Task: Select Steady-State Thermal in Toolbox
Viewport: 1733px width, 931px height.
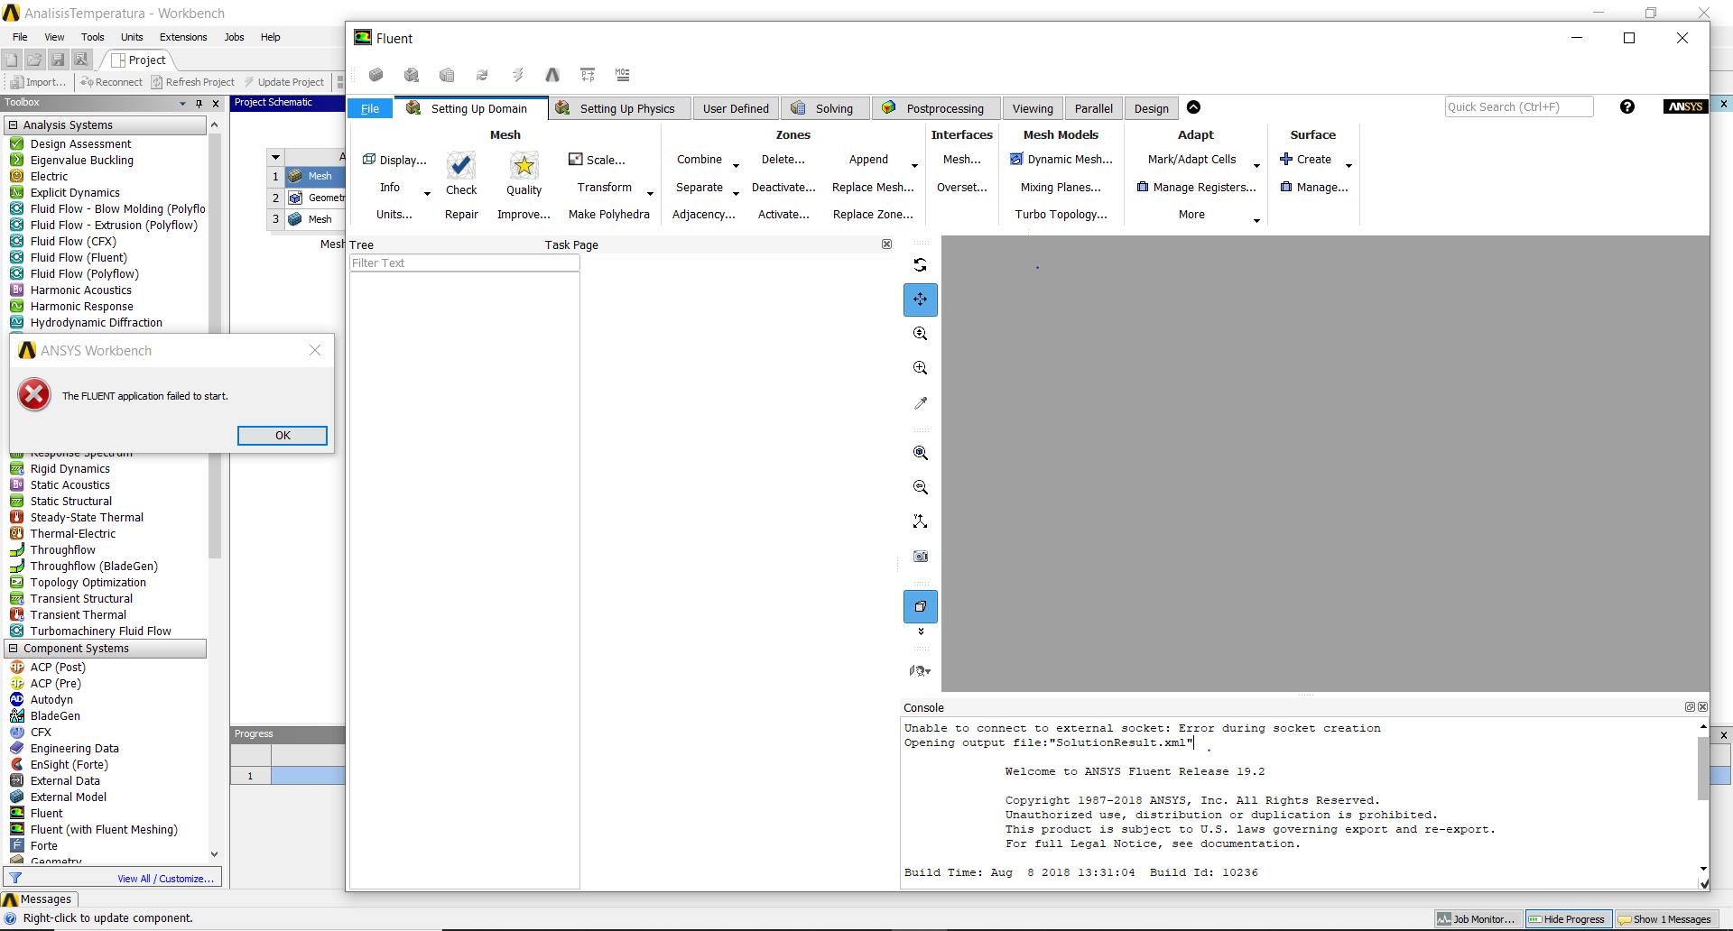Action: tap(87, 518)
